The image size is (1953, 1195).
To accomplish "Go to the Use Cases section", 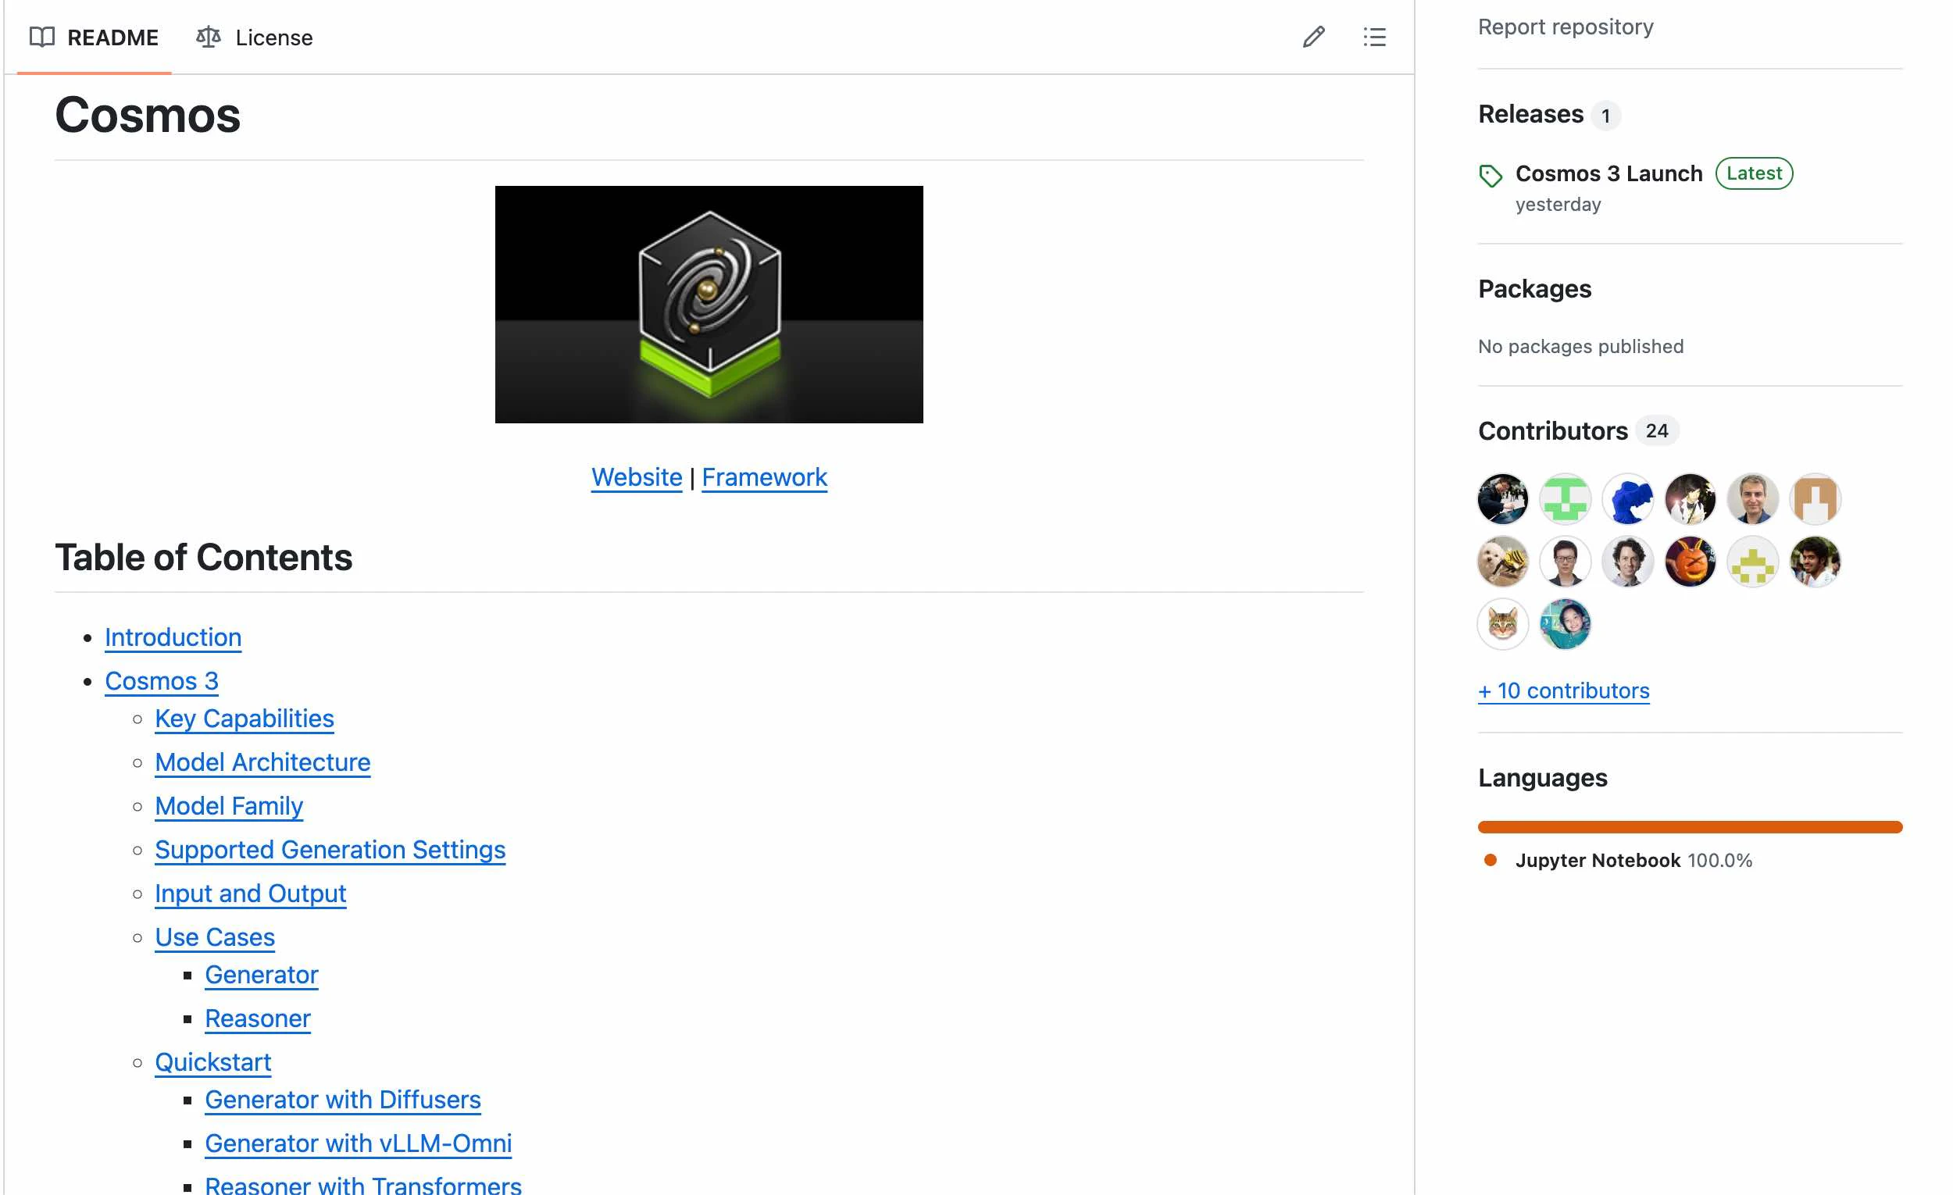I will (x=215, y=936).
